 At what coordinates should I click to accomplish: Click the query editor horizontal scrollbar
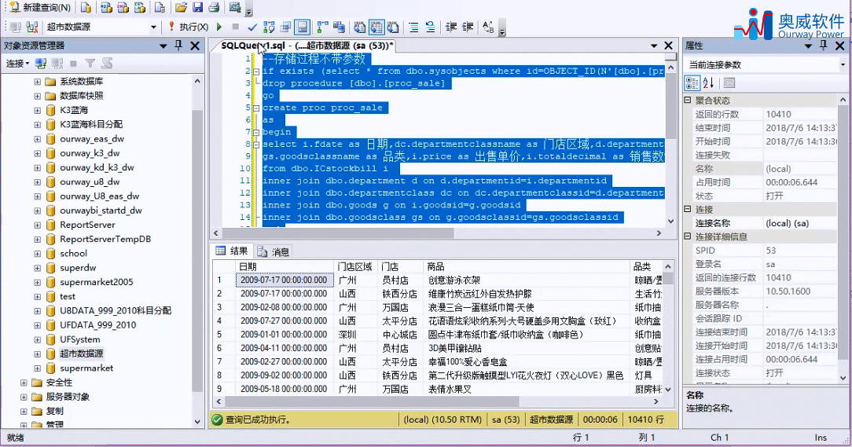(x=337, y=233)
